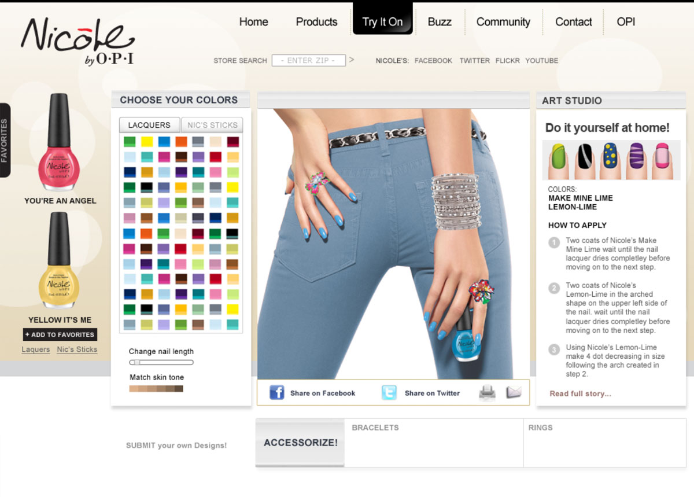Pick the purple striped nail art design
Screen dimensions: 694x497
[636, 160]
